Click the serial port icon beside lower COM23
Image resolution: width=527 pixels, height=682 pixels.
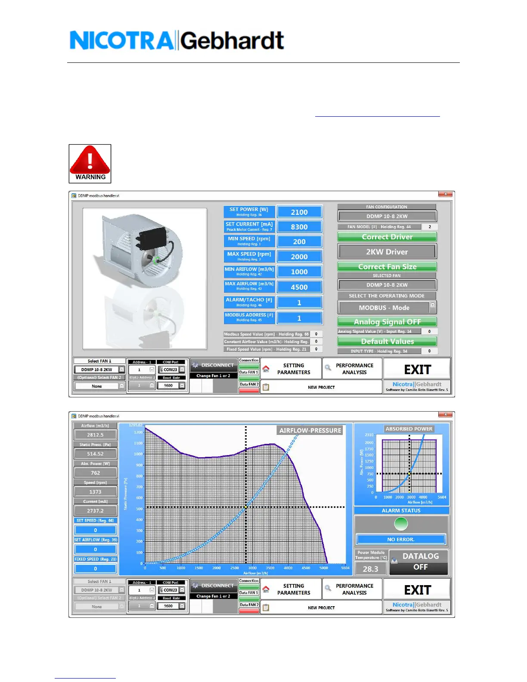click(x=161, y=590)
